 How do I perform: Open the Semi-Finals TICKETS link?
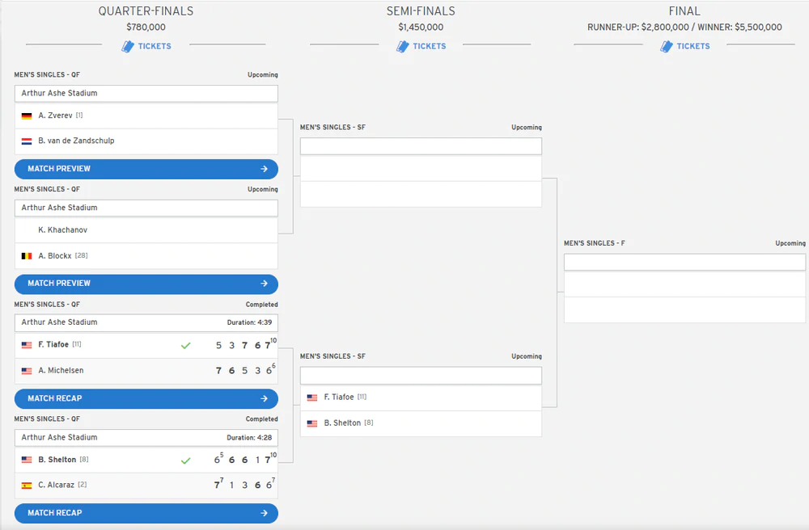(x=430, y=46)
